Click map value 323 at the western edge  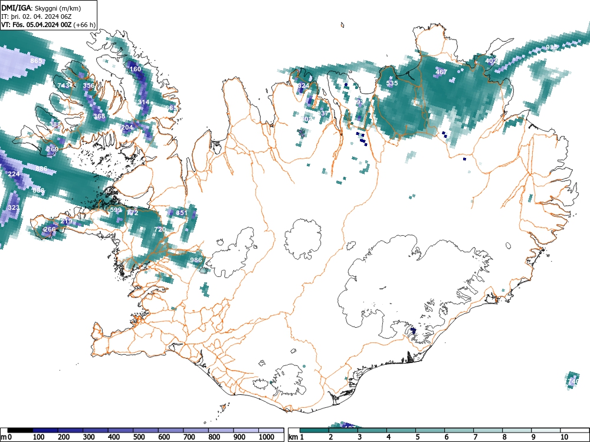point(14,207)
